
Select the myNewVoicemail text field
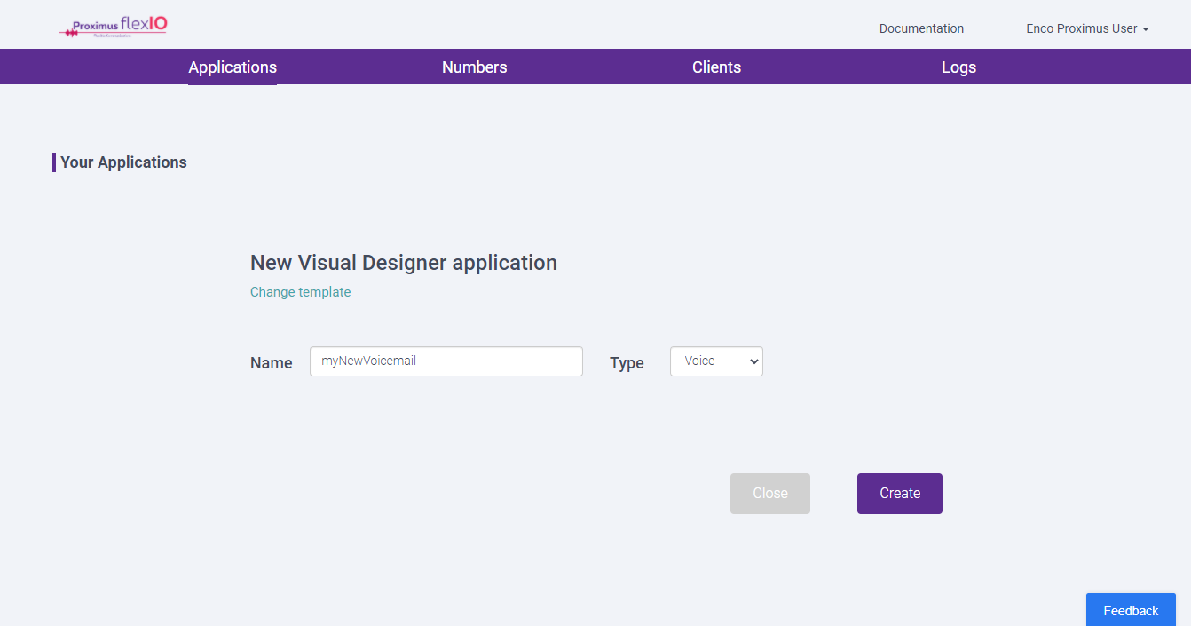click(446, 361)
